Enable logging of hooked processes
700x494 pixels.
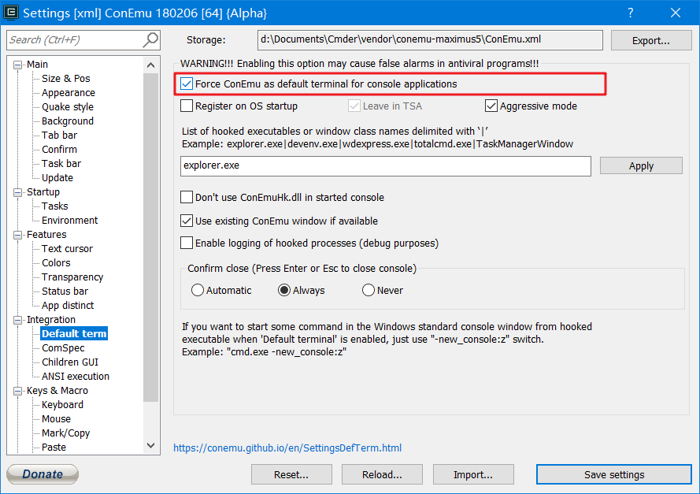point(186,243)
